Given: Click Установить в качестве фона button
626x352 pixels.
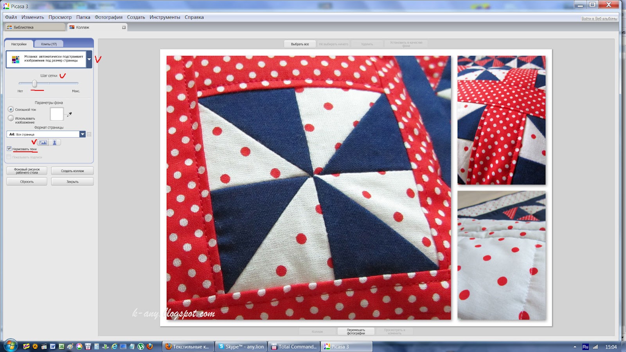Looking at the screenshot, I should 406,44.
